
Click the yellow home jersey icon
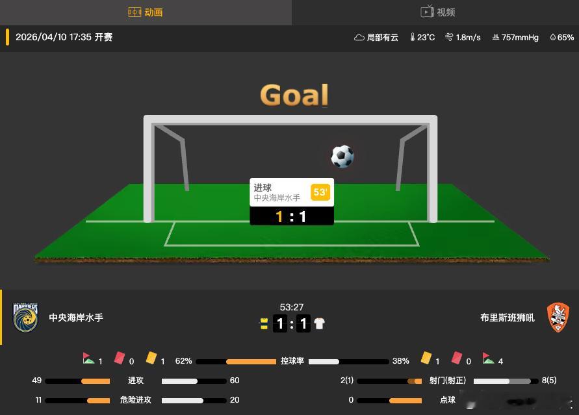(264, 323)
